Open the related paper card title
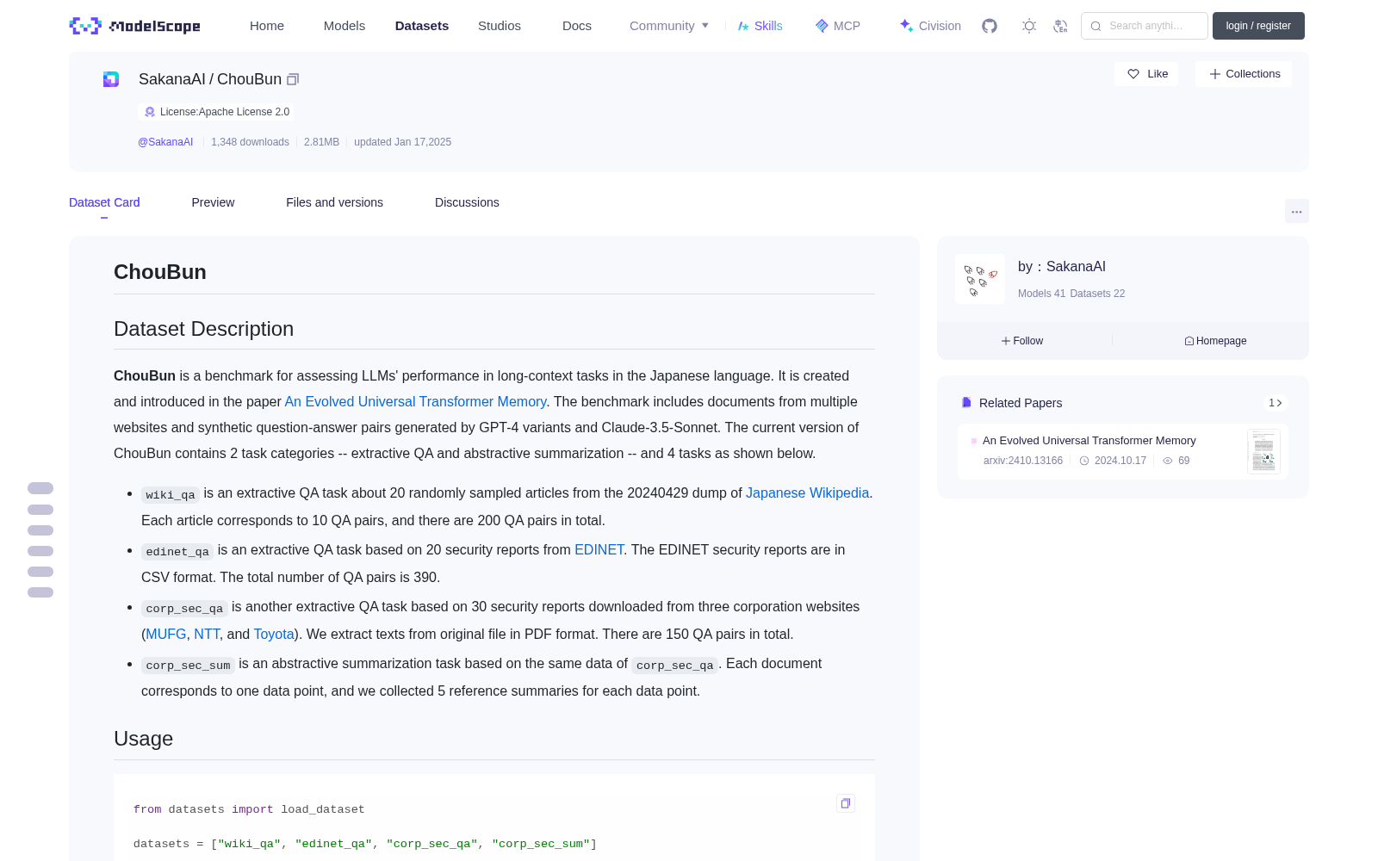This screenshot has height=861, width=1378. [1089, 441]
